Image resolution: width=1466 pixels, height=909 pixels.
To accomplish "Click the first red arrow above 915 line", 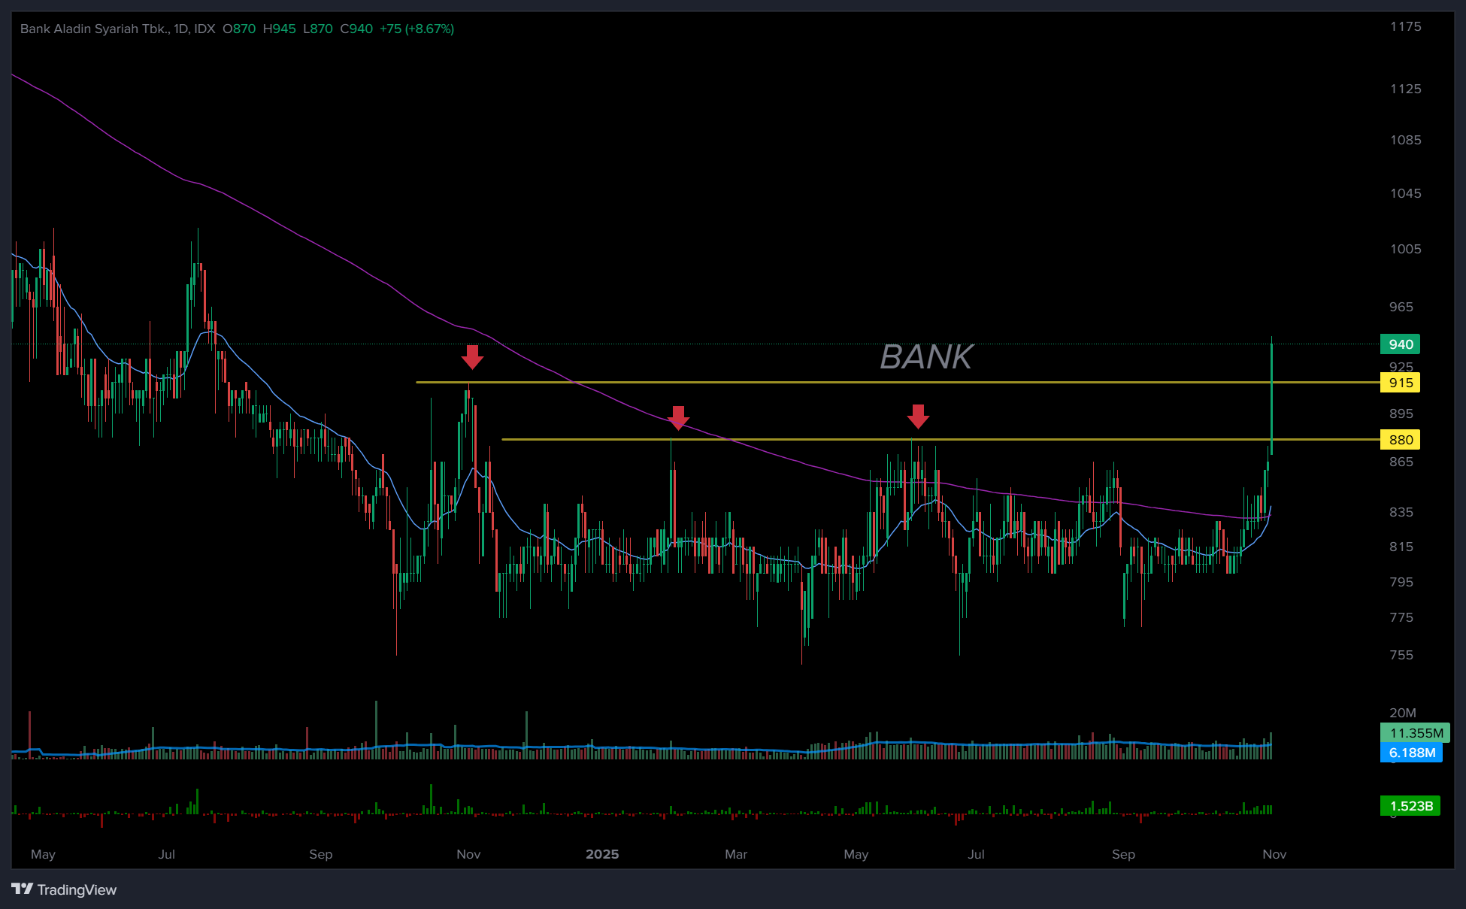I will [472, 357].
